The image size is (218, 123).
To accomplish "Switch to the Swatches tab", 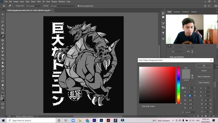I will click(177, 12).
